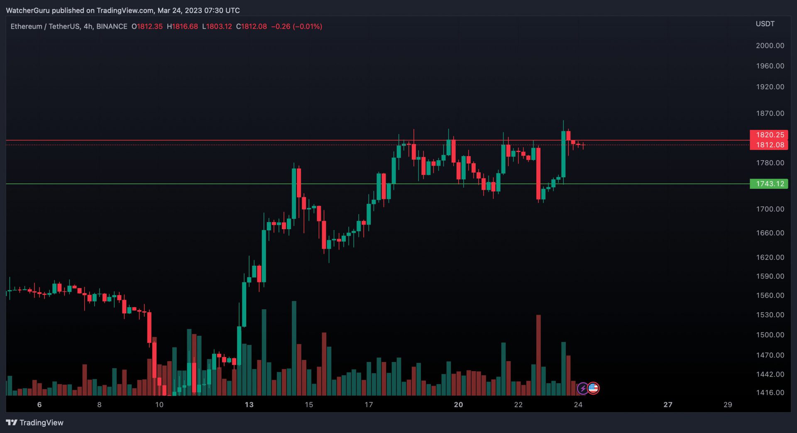Click the 1870.00 price axis label
The image size is (797, 433).
click(x=770, y=113)
